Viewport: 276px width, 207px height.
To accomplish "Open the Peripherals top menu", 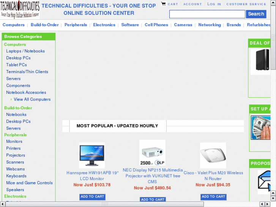I will (76, 25).
